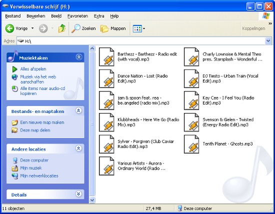
Task: Click the Deze computer link text
Action: pyautogui.click(x=34, y=160)
